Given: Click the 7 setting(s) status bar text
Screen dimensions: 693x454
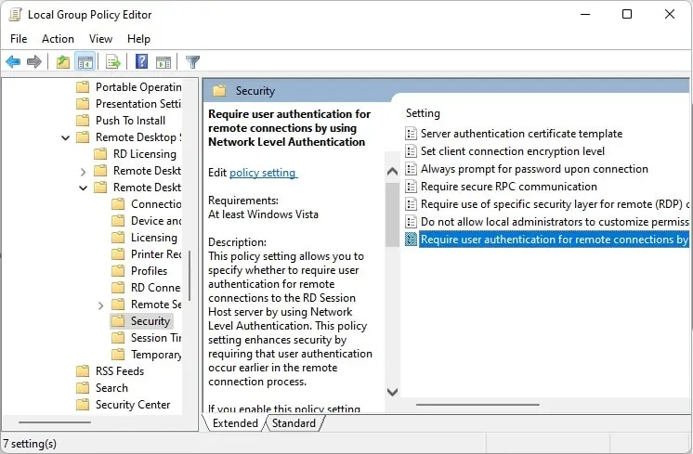Looking at the screenshot, I should pyautogui.click(x=30, y=444).
